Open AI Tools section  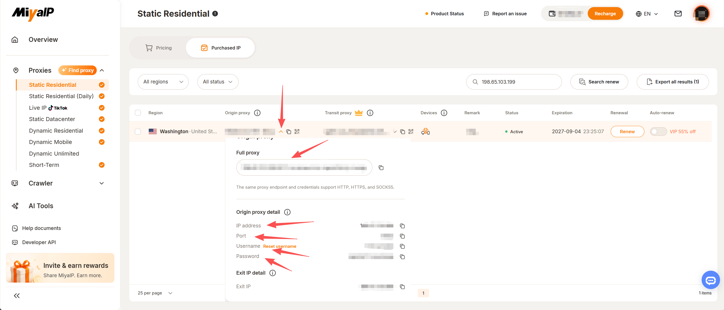coord(41,206)
